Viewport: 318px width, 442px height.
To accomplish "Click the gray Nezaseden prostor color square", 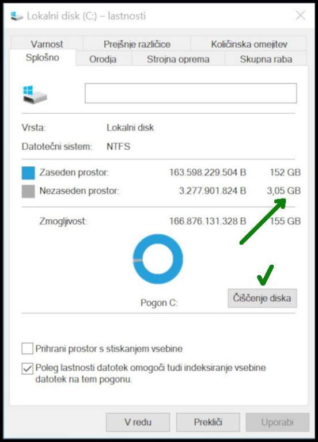I will [28, 192].
